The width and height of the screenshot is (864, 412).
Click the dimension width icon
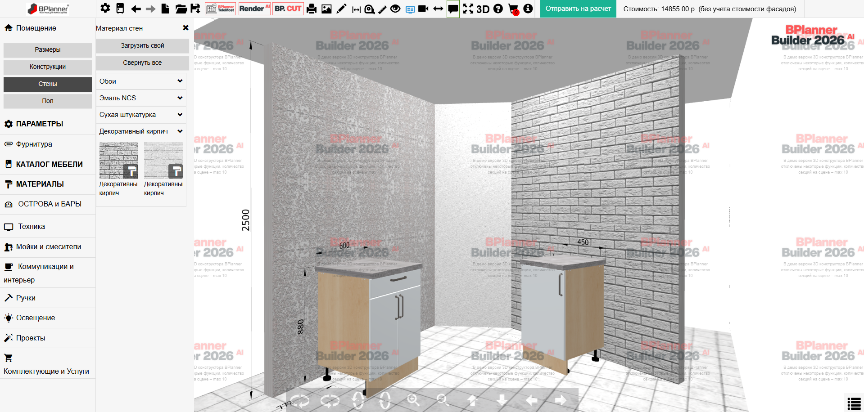356,9
